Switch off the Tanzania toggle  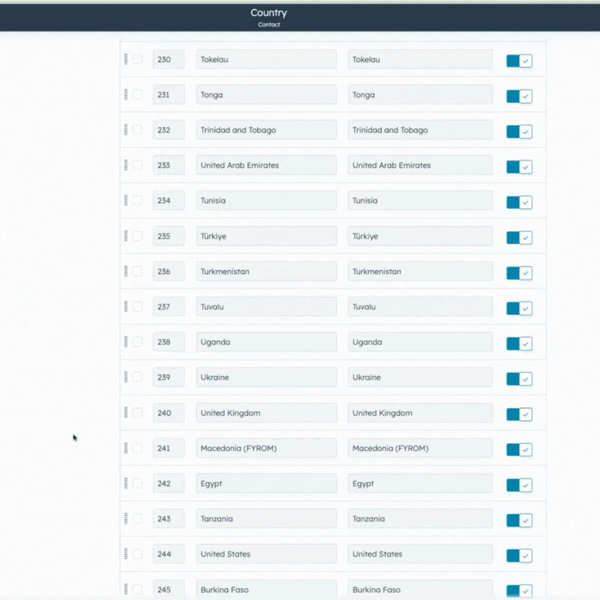click(x=519, y=520)
